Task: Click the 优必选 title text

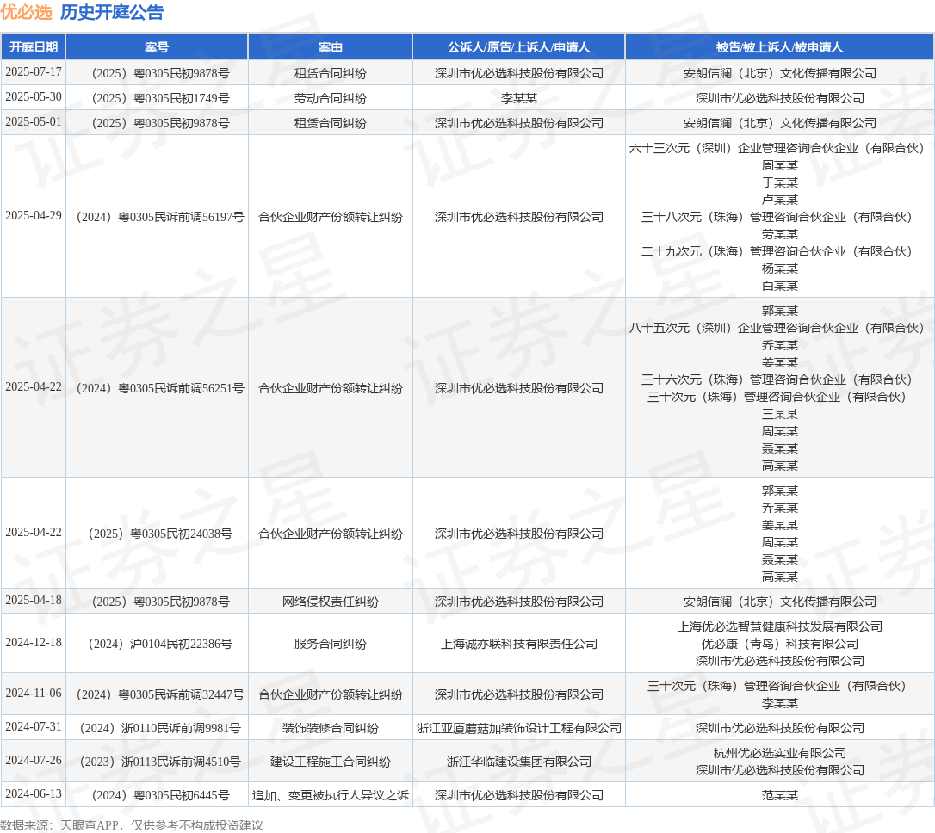Action: point(26,13)
